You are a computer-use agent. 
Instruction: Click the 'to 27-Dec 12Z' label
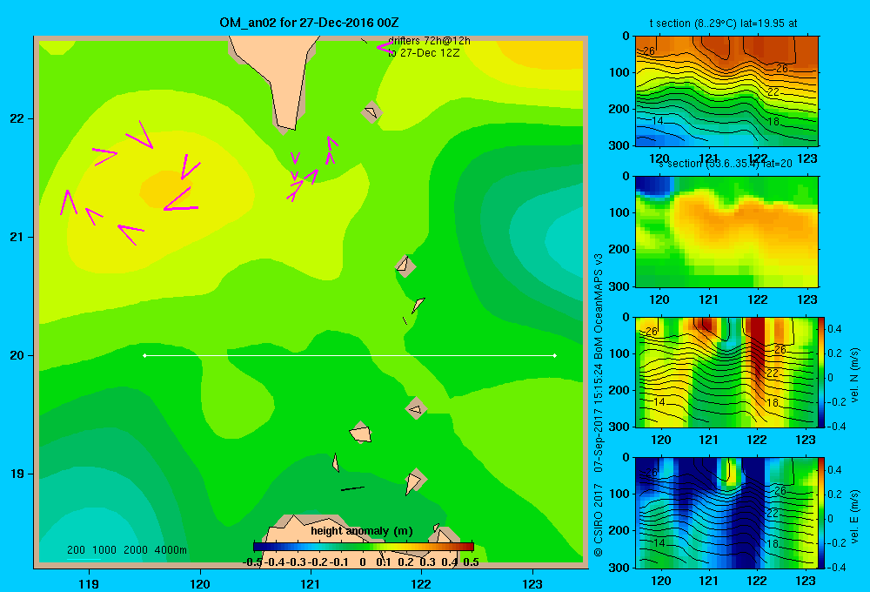coord(424,53)
